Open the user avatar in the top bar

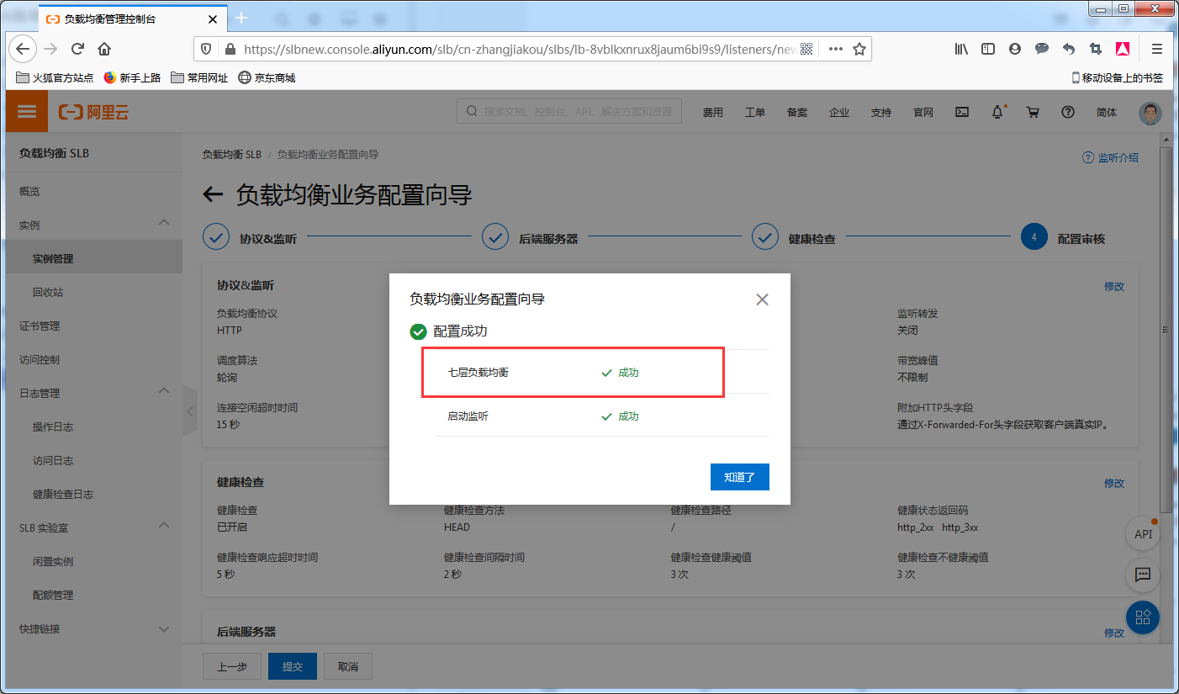(1150, 113)
